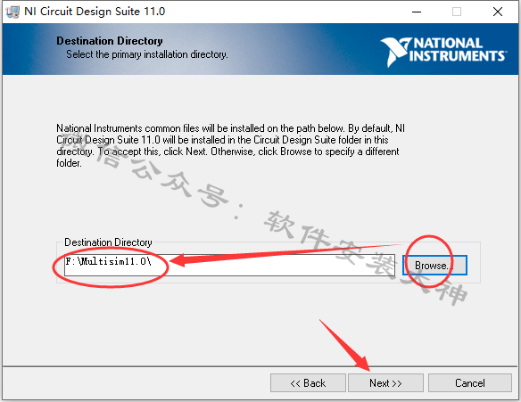This screenshot has width=521, height=402.
Task: Go back using the << Back button
Action: pos(308,383)
